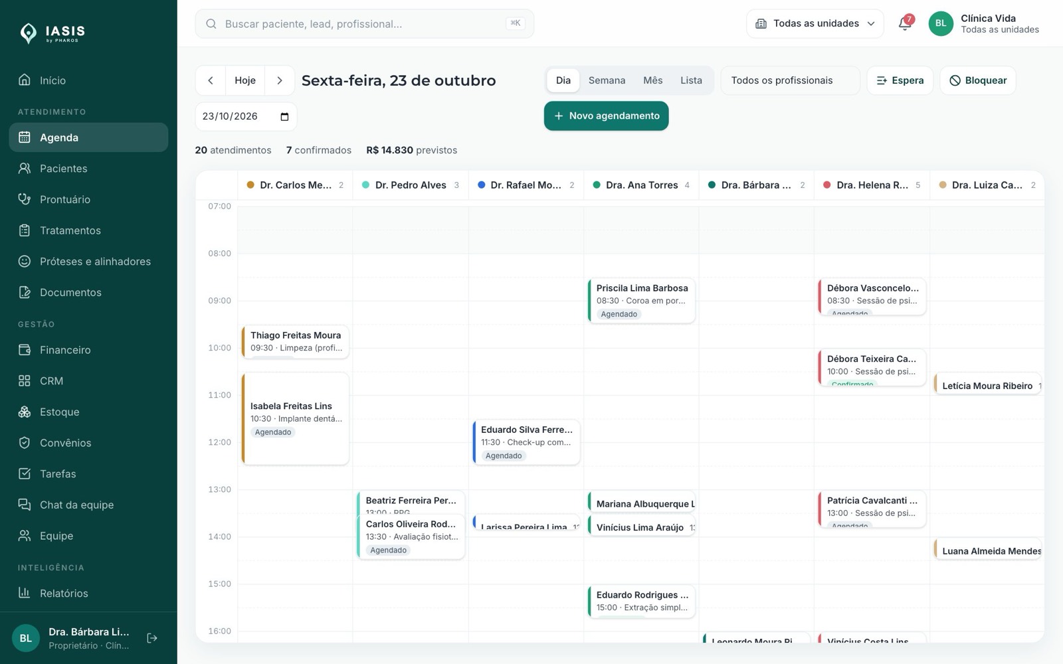Image resolution: width=1063 pixels, height=664 pixels.
Task: Go to next day arrow
Action: 280,80
